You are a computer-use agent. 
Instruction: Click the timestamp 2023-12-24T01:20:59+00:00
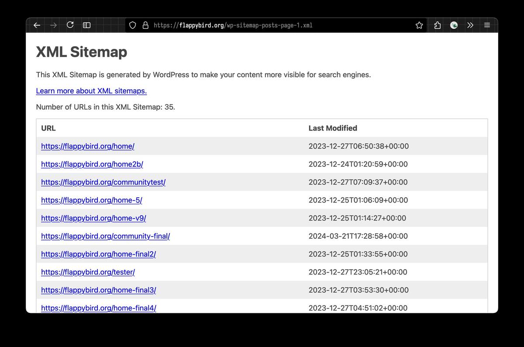[x=358, y=164]
